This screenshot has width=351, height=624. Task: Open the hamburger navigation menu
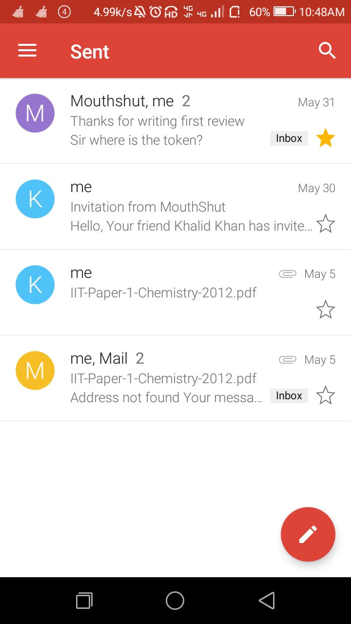coord(27,51)
